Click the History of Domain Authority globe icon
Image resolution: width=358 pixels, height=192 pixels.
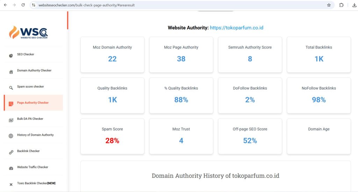pos(11,136)
